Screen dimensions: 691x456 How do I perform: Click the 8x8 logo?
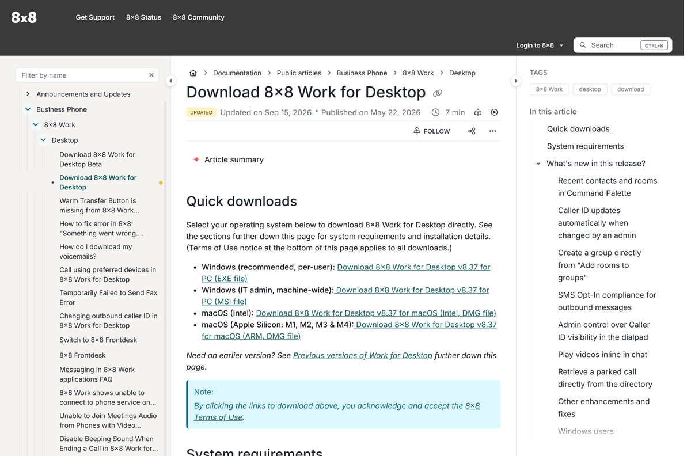pos(24,17)
